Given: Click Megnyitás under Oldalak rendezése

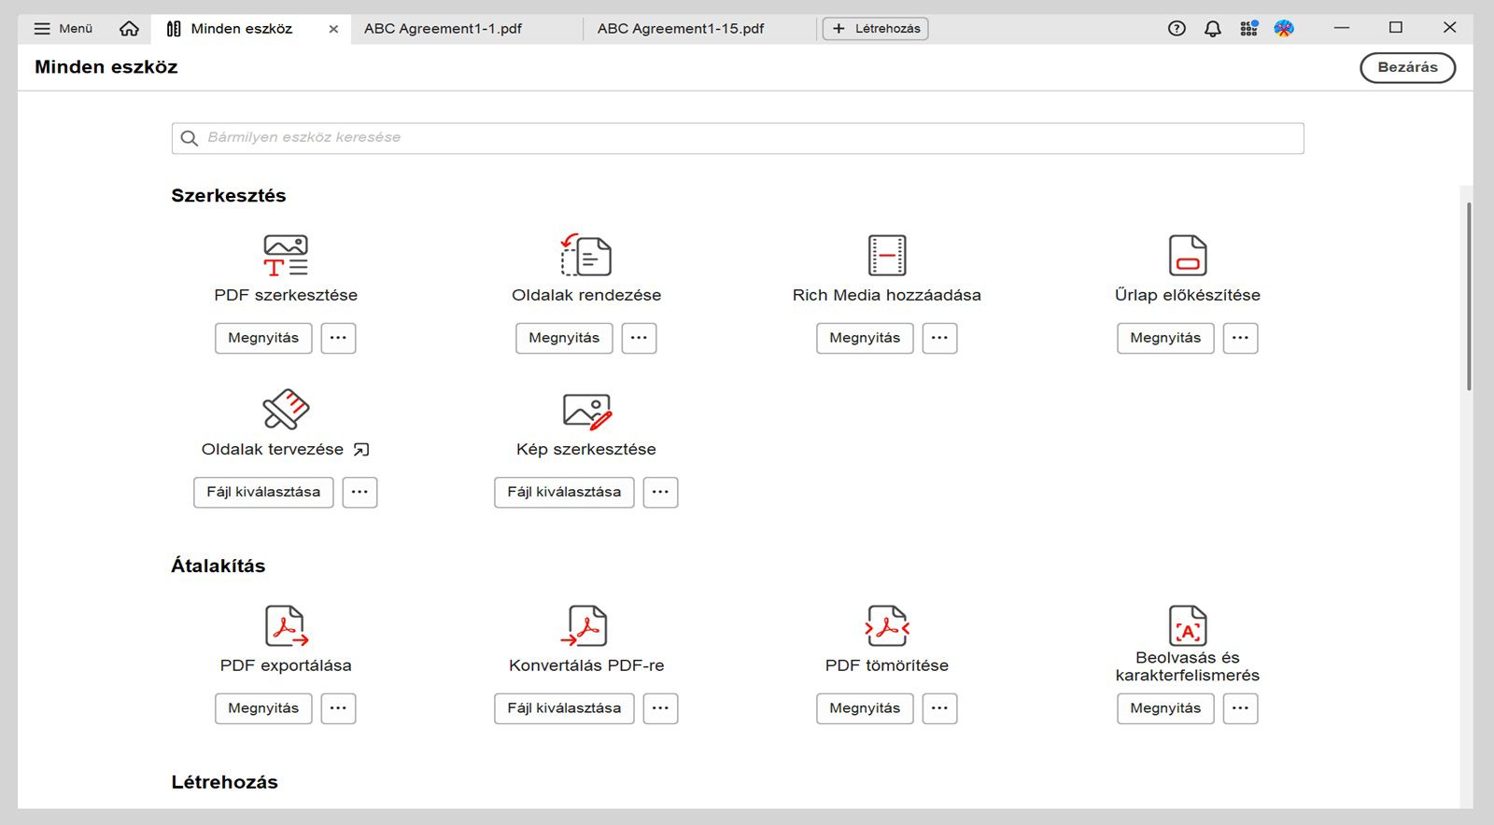Looking at the screenshot, I should (x=564, y=338).
